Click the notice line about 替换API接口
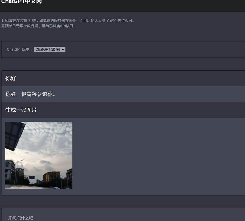This screenshot has width=245, height=221. tap(38, 26)
